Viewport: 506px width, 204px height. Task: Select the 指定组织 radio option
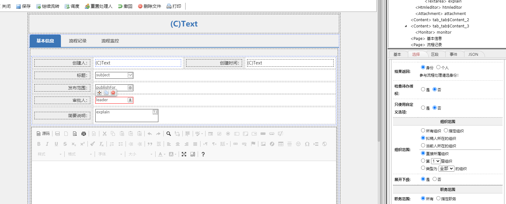(446, 130)
